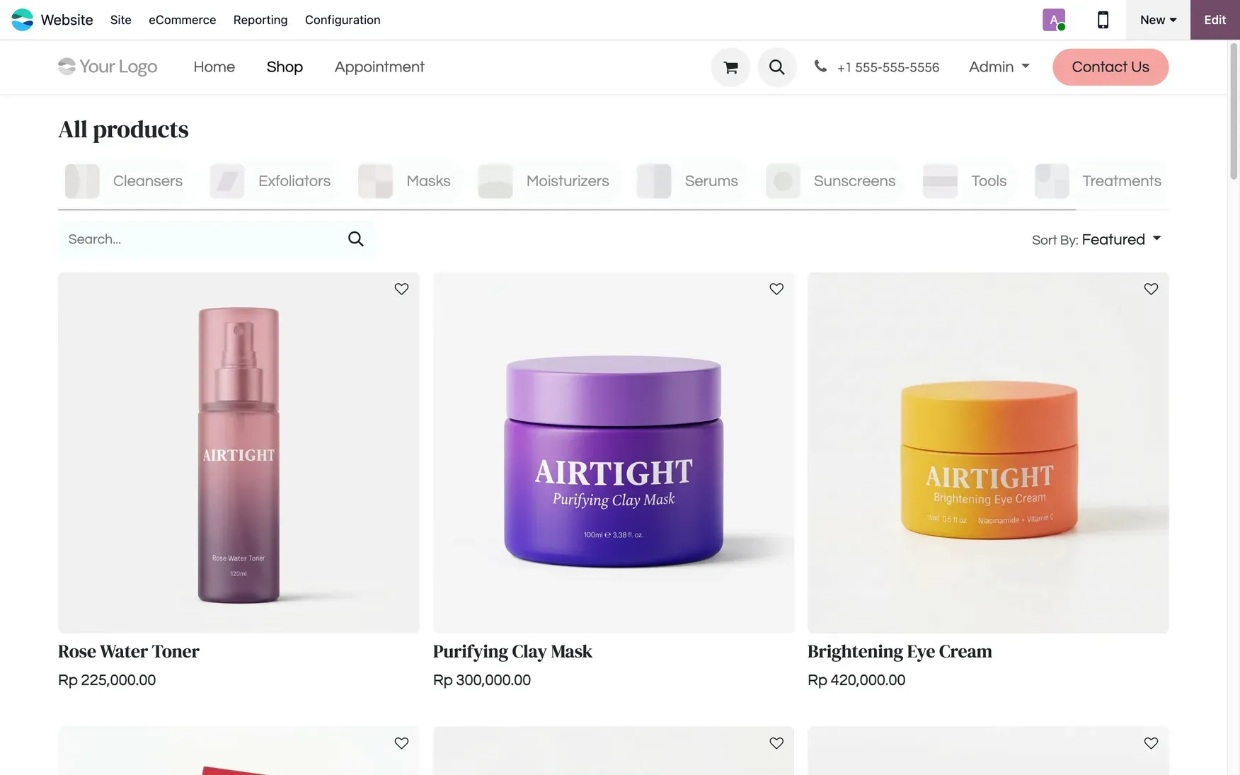Select the Serums category icon
1240x775 pixels.
coord(653,181)
